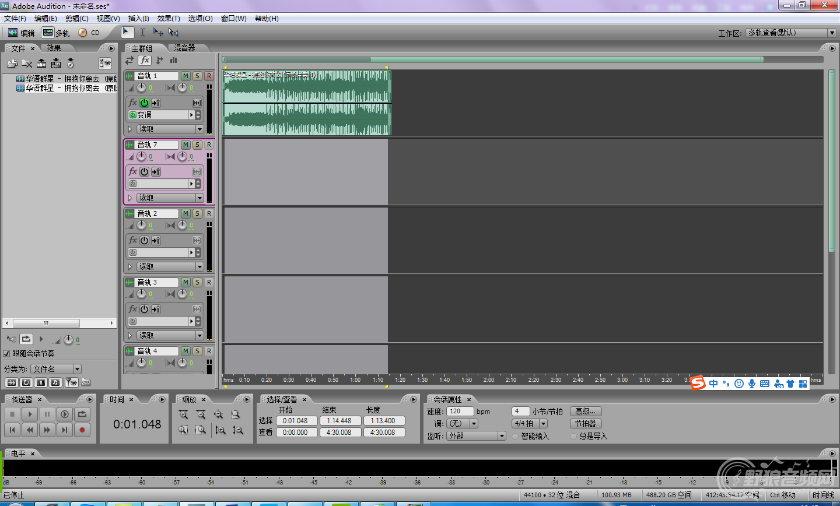
Task: Click the EQ bars icon in main panel
Action: [x=173, y=60]
